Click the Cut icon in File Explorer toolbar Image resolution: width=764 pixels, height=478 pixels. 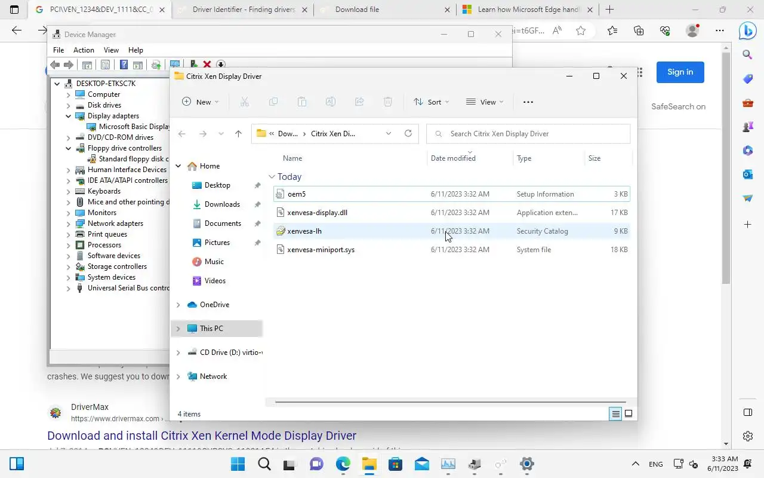tap(244, 102)
